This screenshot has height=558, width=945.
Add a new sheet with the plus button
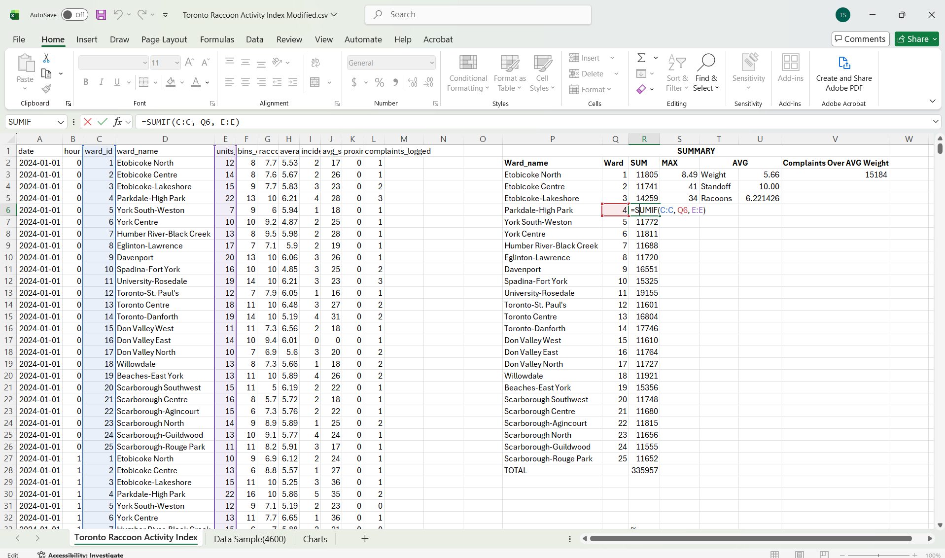pos(365,538)
